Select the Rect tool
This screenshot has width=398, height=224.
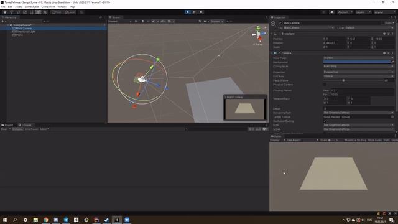tap(31, 12)
